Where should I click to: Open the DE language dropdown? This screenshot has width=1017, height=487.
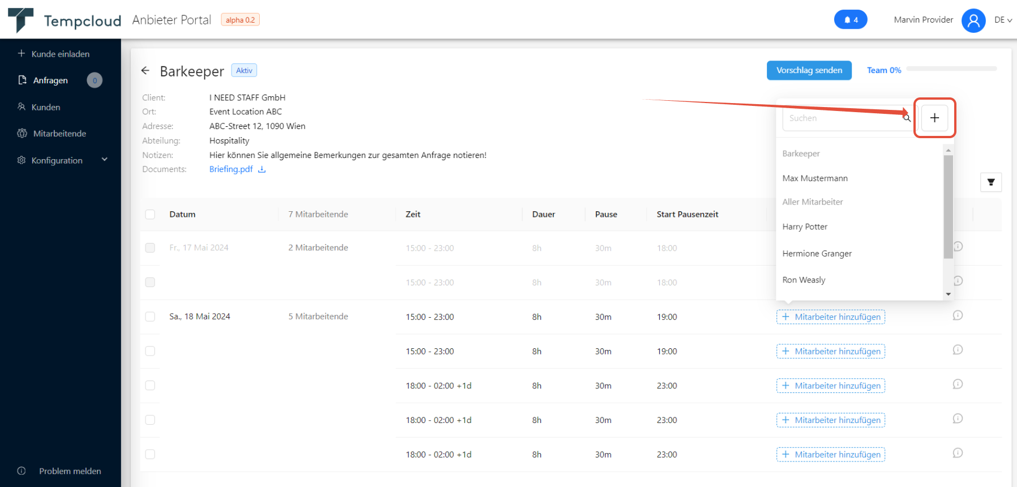(x=1003, y=20)
